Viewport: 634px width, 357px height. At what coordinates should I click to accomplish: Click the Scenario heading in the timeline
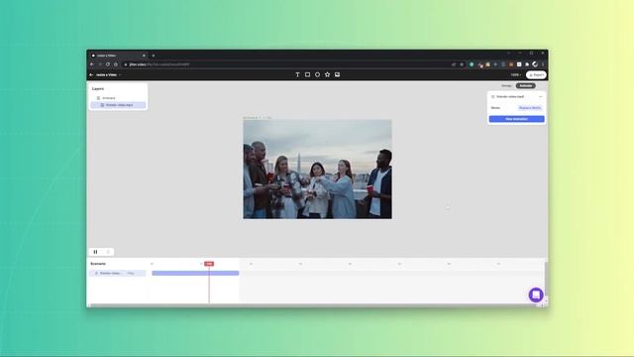tap(98, 264)
